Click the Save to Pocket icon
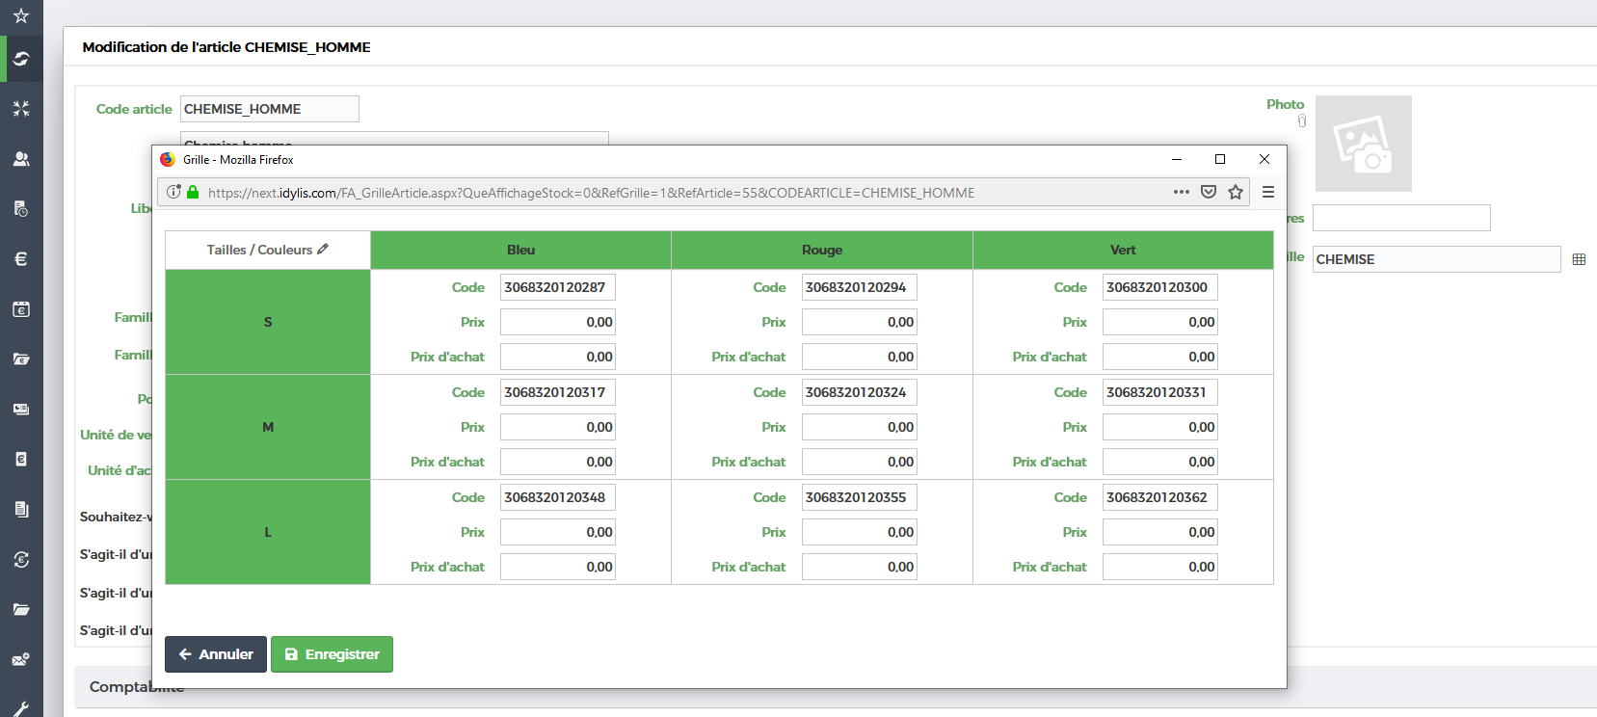Image resolution: width=1597 pixels, height=717 pixels. point(1209,192)
